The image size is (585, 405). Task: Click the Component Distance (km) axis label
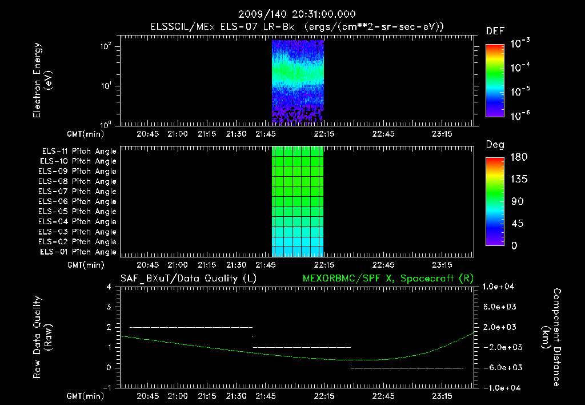tap(551, 337)
